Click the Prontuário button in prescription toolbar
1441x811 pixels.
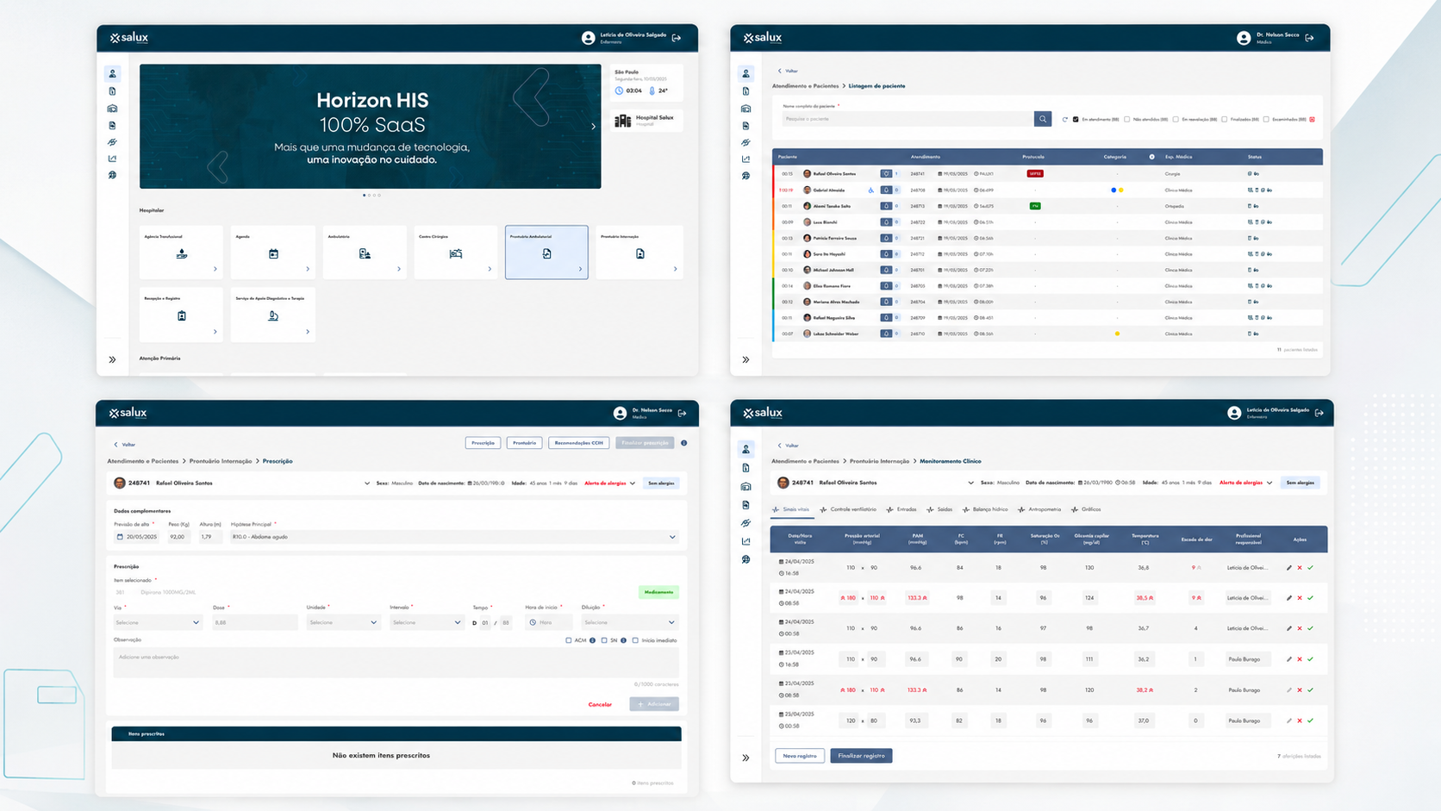pos(524,443)
